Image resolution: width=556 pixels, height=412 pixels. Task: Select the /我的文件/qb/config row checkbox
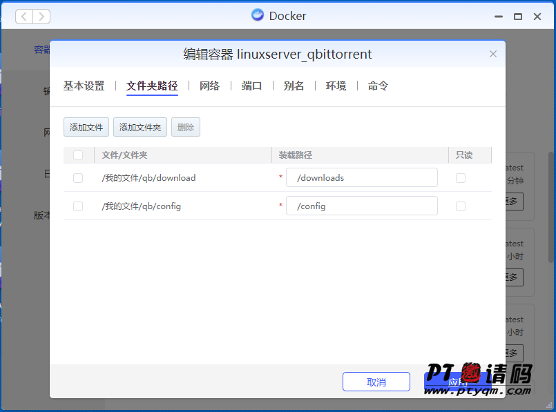point(78,206)
